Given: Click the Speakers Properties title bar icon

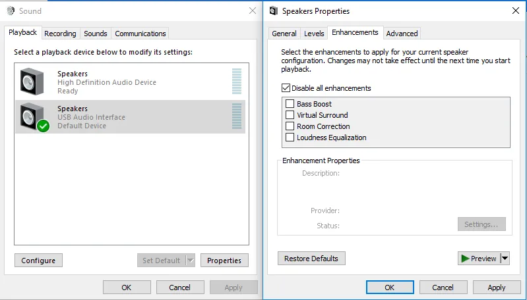Looking at the screenshot, I should point(274,11).
